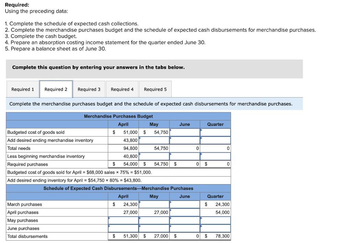
Task: Switch to the Required 1 tab
Action: pyautogui.click(x=23, y=89)
